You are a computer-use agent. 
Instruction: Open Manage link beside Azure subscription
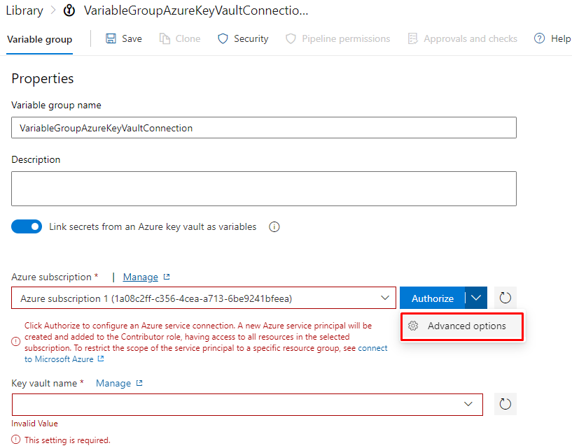coord(141,277)
